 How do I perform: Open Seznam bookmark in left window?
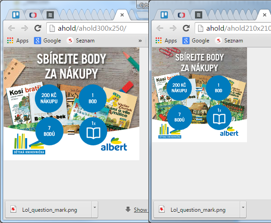(x=81, y=41)
